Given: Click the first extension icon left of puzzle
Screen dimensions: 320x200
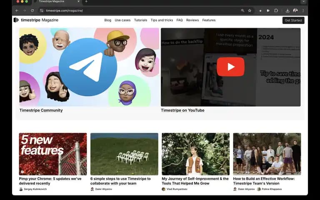Looking at the screenshot, I should click(x=260, y=10).
